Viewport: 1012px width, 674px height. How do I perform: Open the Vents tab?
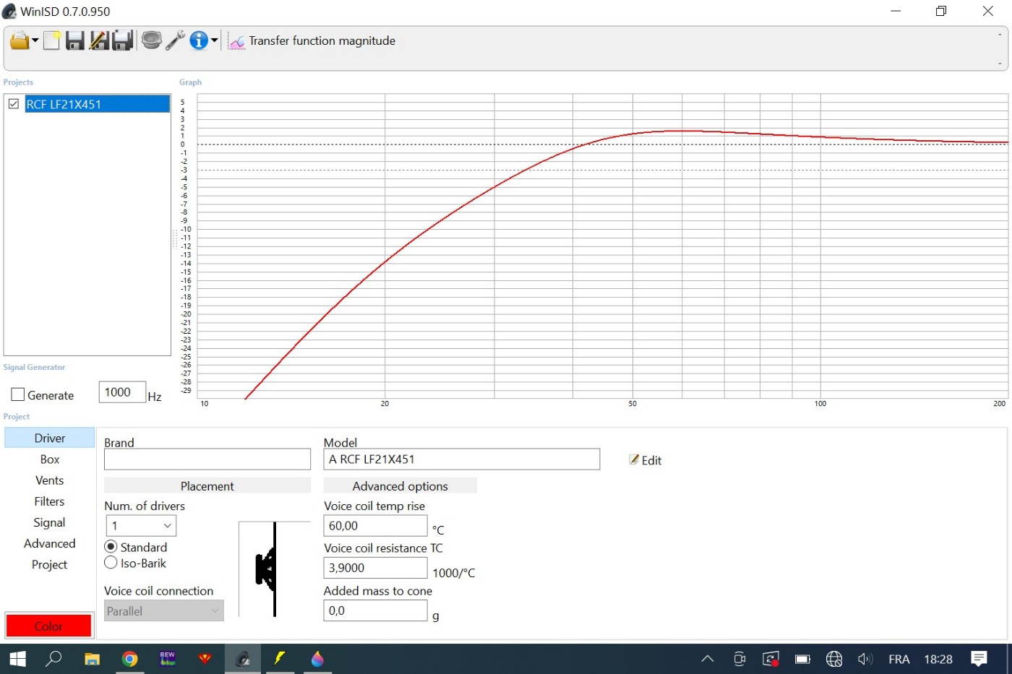click(x=50, y=480)
